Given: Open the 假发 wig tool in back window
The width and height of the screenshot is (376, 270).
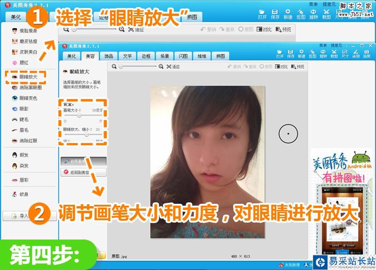Looking at the screenshot, I should (x=20, y=155).
